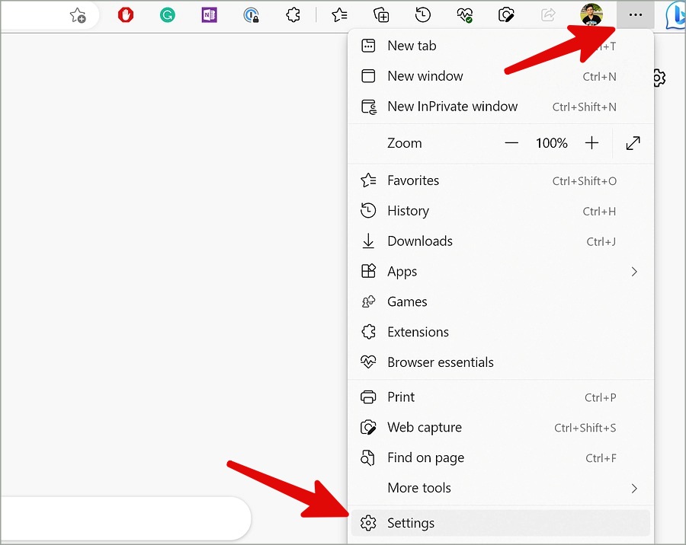Open the Favorites star list toolbar icon
Viewport: 686px width, 545px height.
339,15
